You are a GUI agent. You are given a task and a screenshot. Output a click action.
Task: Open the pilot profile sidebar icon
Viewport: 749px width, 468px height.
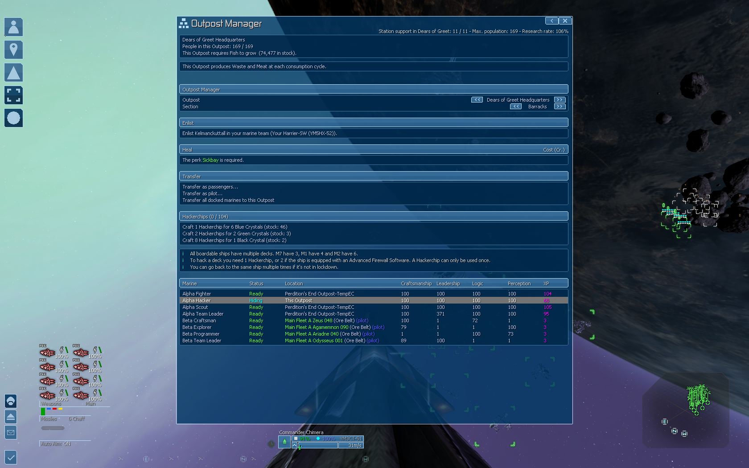click(x=13, y=27)
